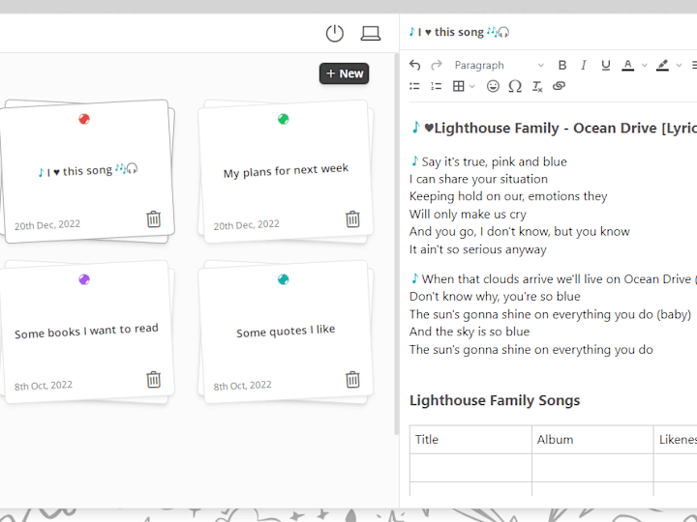The image size is (697, 522).
Task: Expand the highlight color options arrow
Action: [679, 66]
